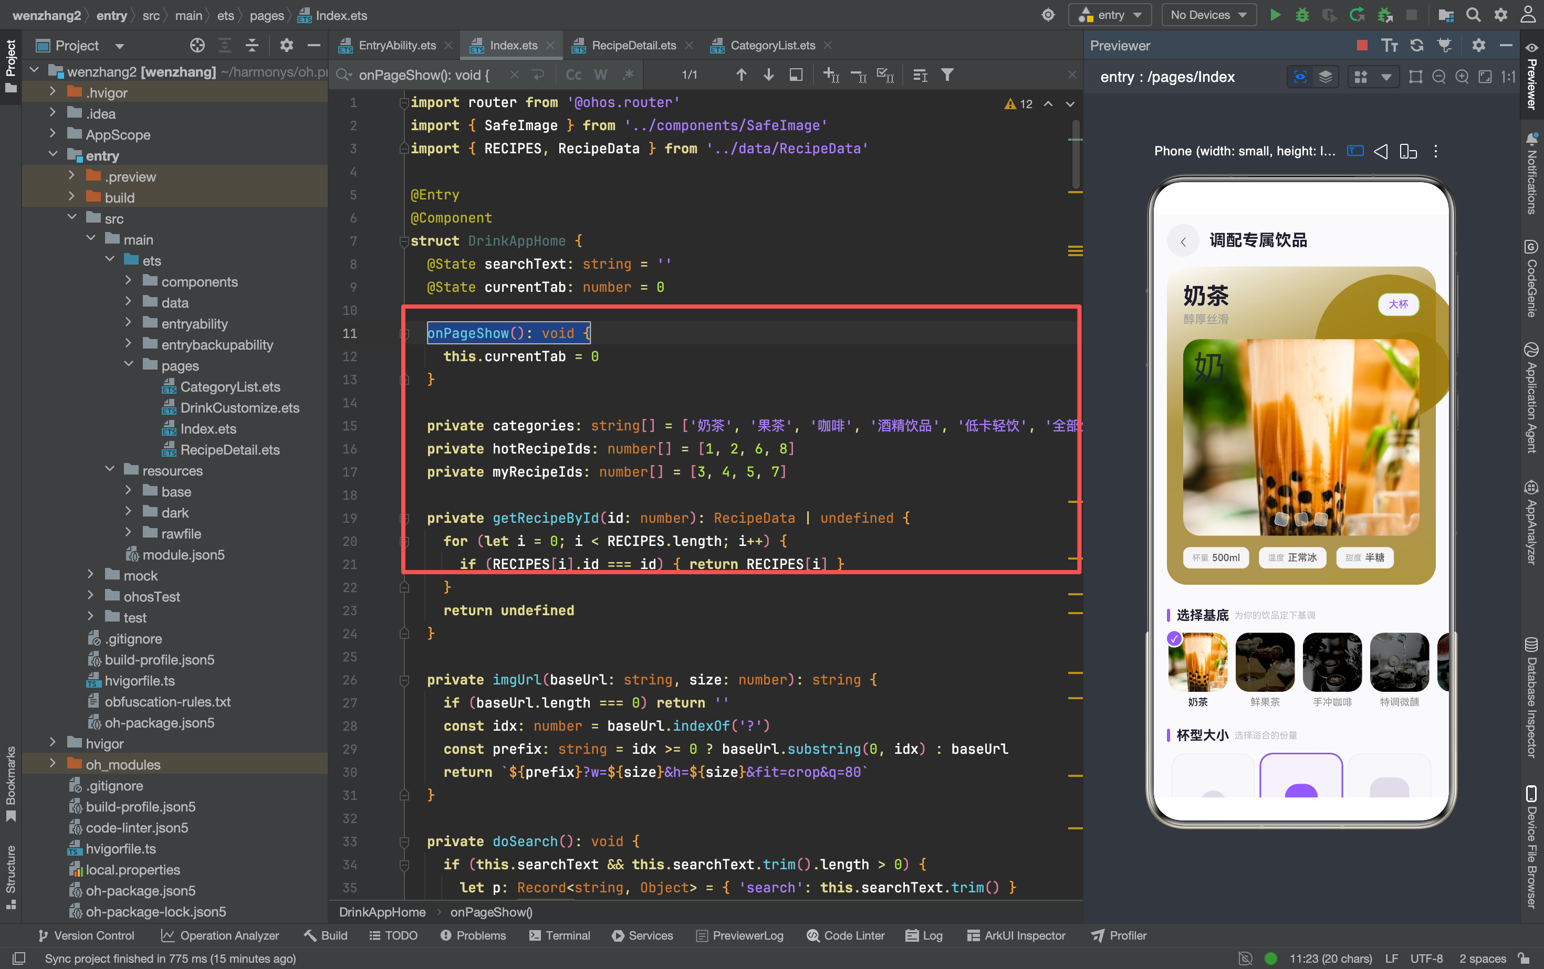The height and width of the screenshot is (969, 1544).
Task: Expand the .hvigor folder
Action: 53,92
